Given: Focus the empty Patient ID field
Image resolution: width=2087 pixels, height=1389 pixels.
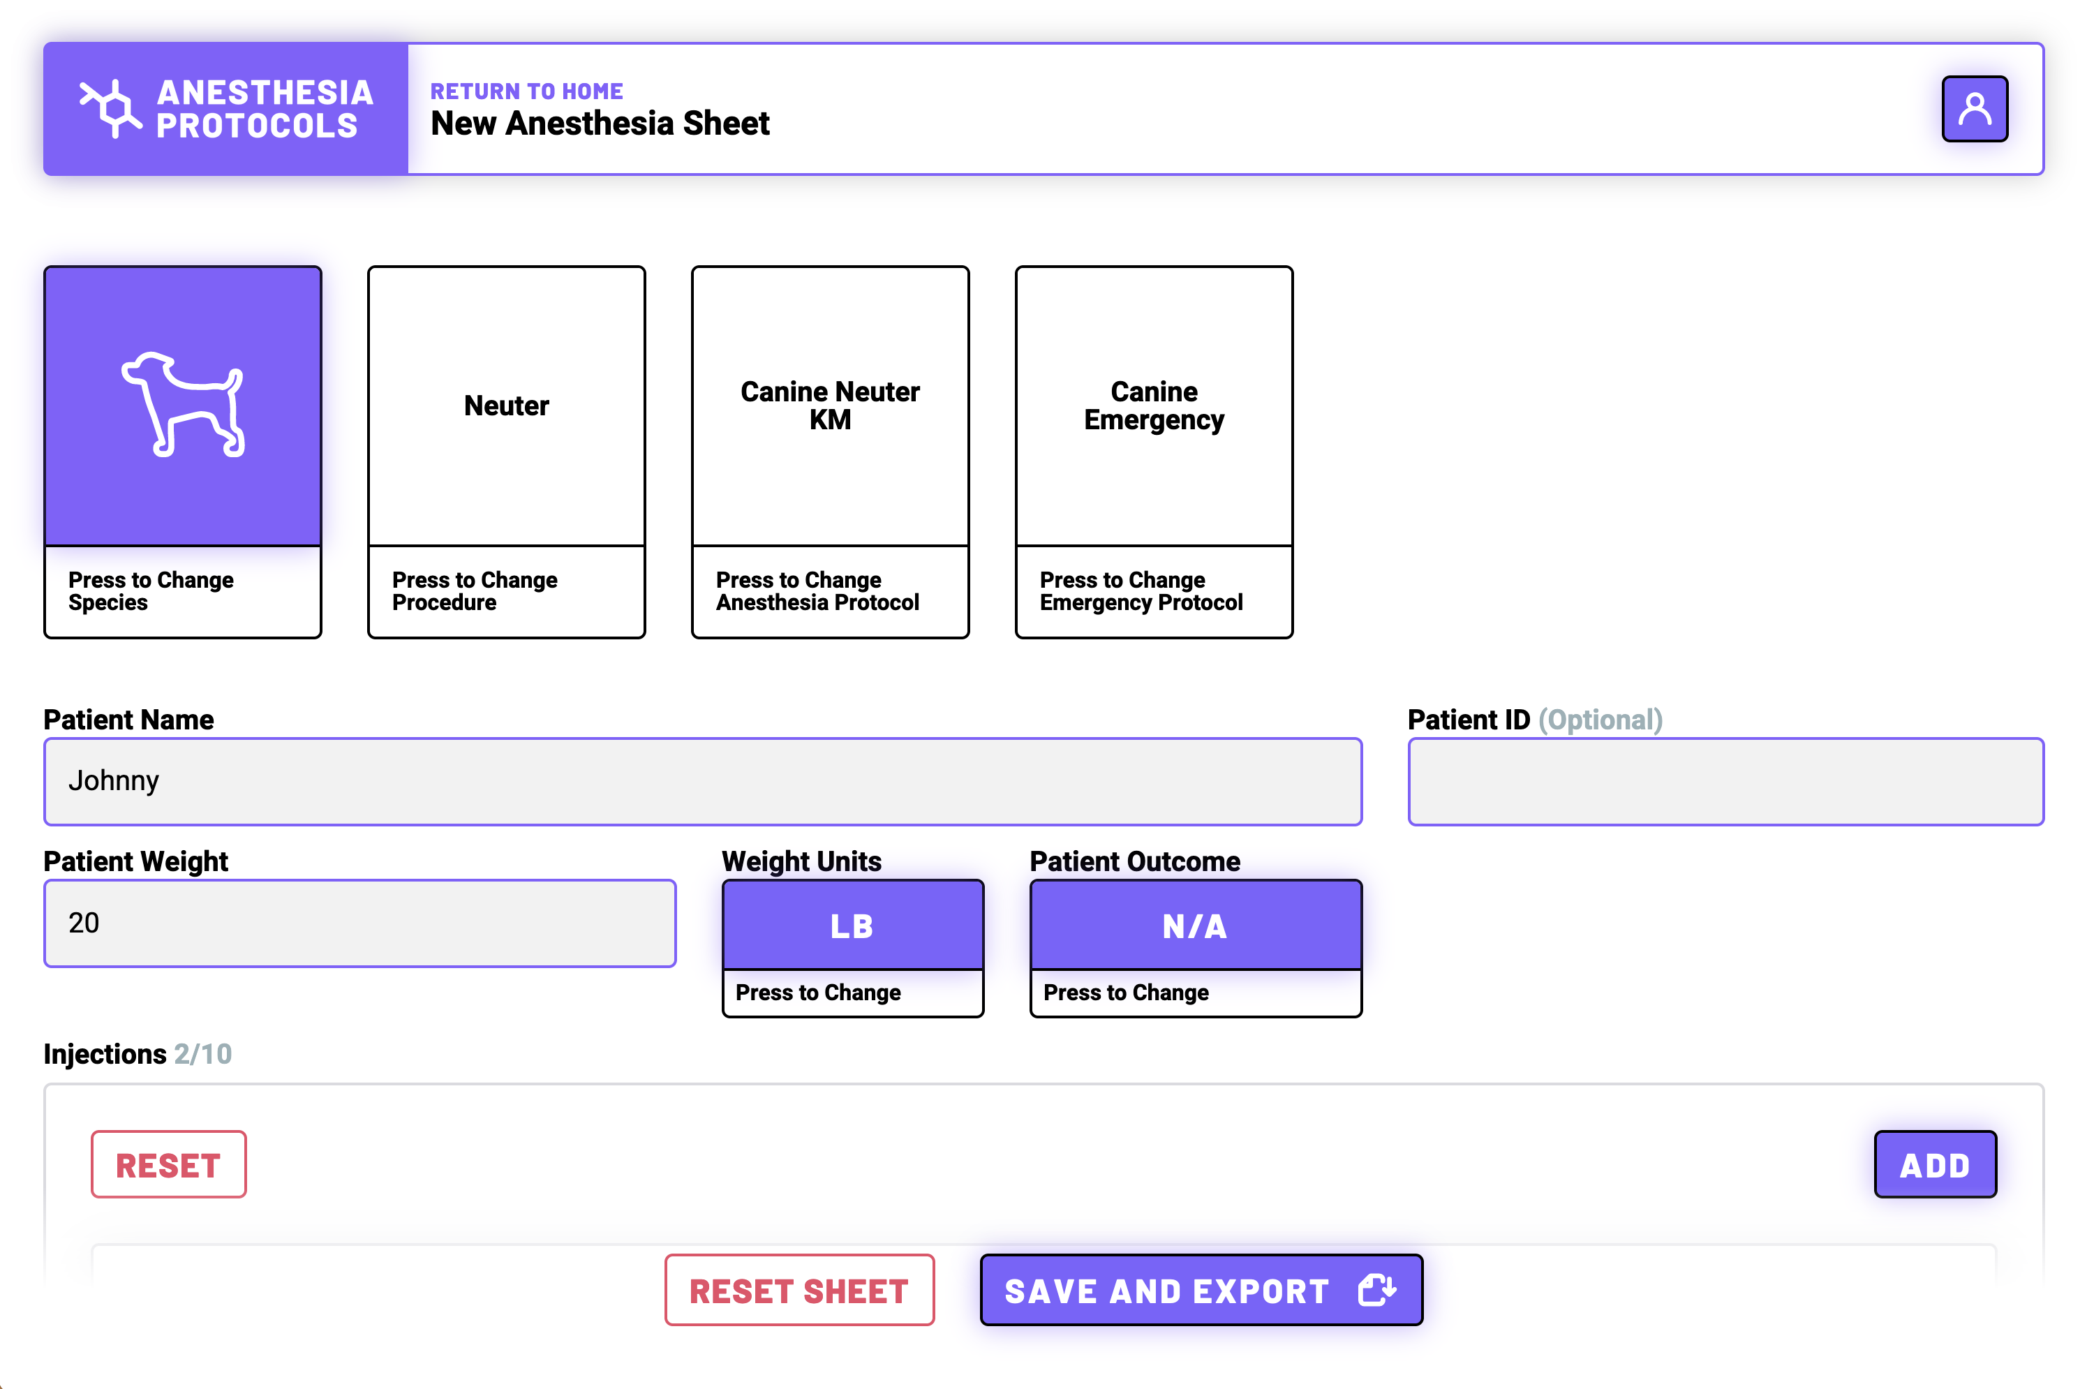Looking at the screenshot, I should pyautogui.click(x=1725, y=781).
